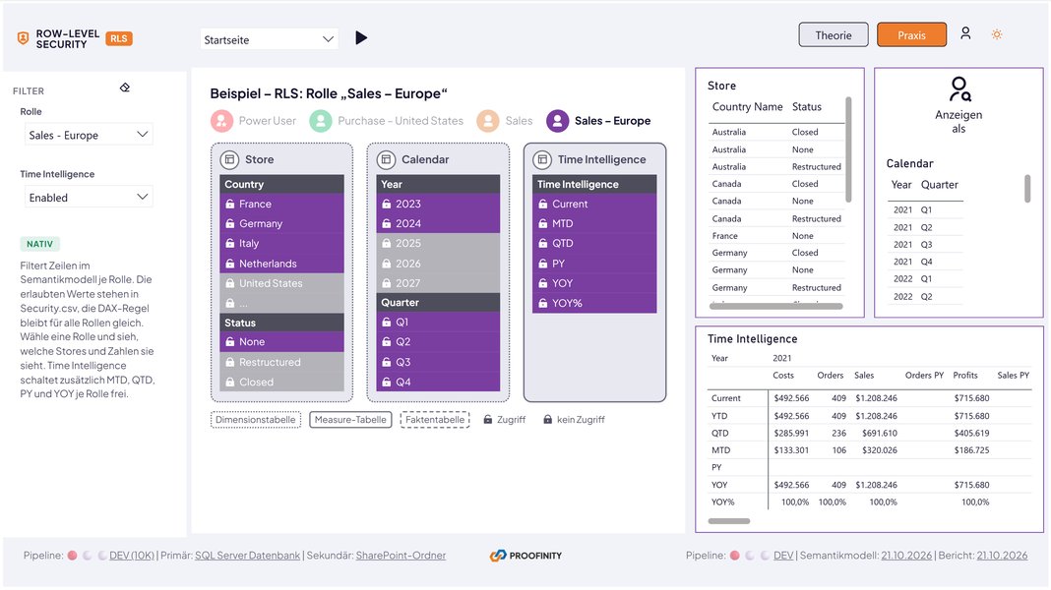This screenshot has height=590, width=1051.
Task: Open the Time Intelligence Enabled dropdown
Action: coord(89,197)
